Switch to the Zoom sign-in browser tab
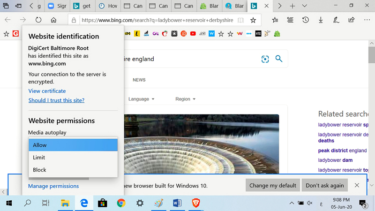 [x=58, y=6]
